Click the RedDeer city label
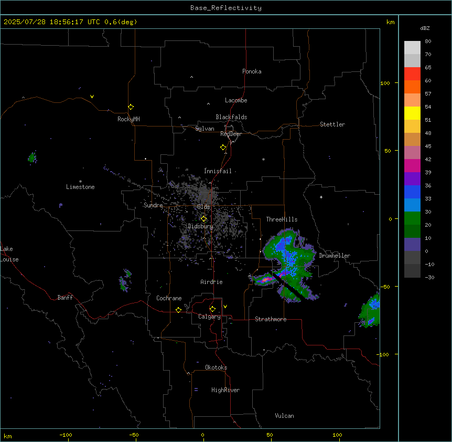This screenshot has height=442, width=452. (231, 134)
